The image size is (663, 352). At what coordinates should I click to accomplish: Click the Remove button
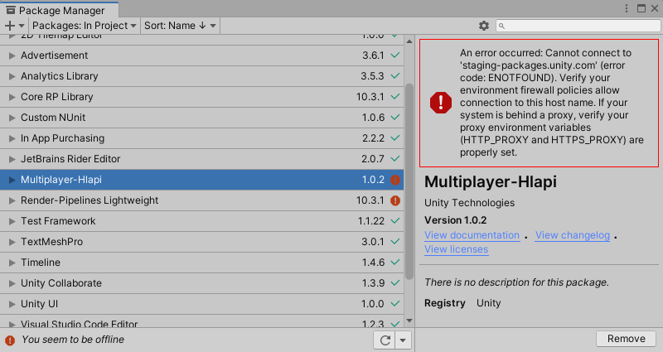(x=626, y=339)
